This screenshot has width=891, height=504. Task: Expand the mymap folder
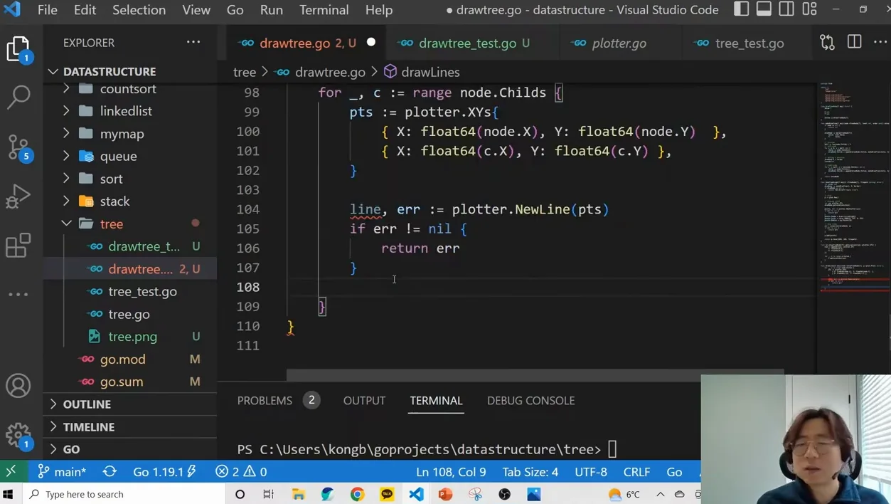130,134
